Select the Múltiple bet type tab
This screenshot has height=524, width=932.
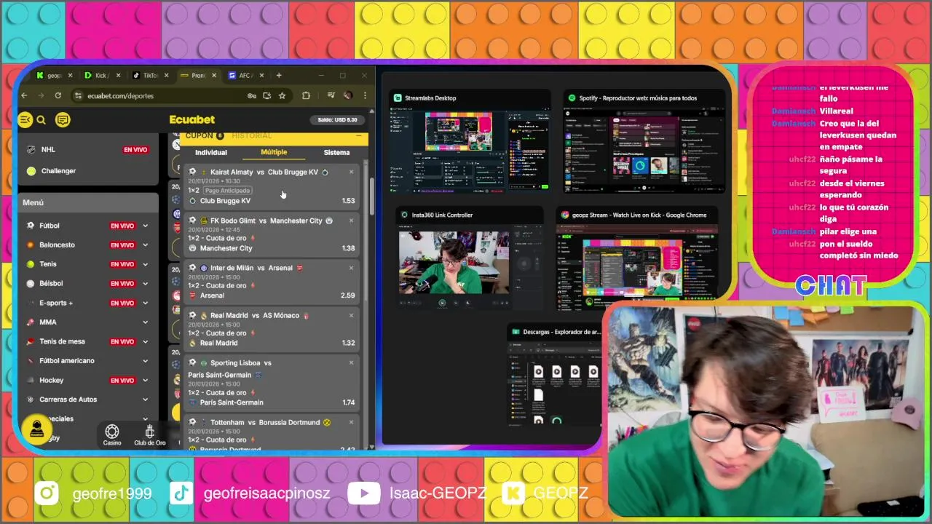tap(274, 152)
